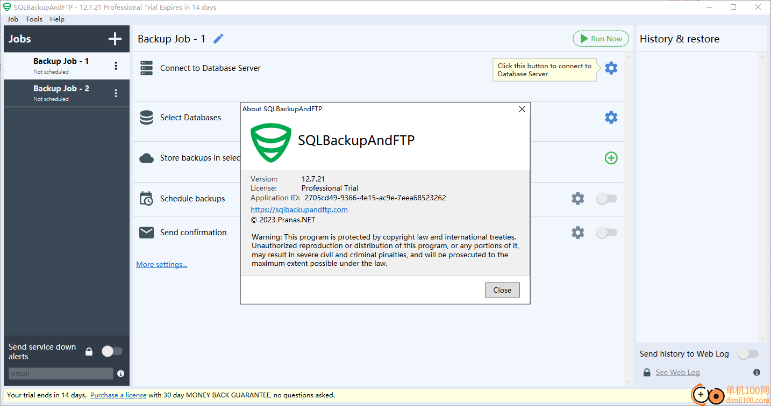Click the database server icon
This screenshot has width=771, height=406.
click(x=146, y=68)
